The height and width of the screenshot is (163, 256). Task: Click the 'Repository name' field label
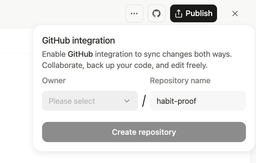pos(180,81)
